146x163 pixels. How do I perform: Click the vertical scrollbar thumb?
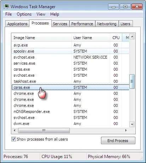(x=132, y=81)
